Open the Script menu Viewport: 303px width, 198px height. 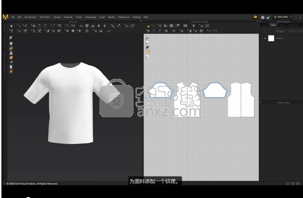(x=102, y=17)
